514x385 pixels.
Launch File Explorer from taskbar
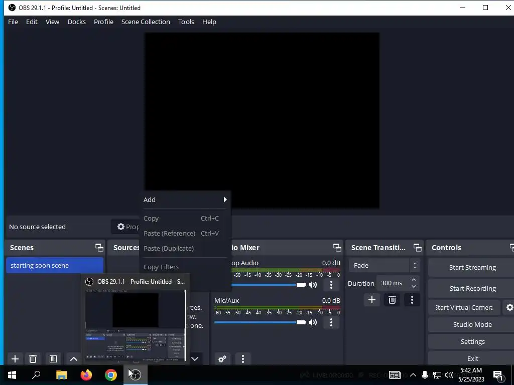tap(61, 375)
